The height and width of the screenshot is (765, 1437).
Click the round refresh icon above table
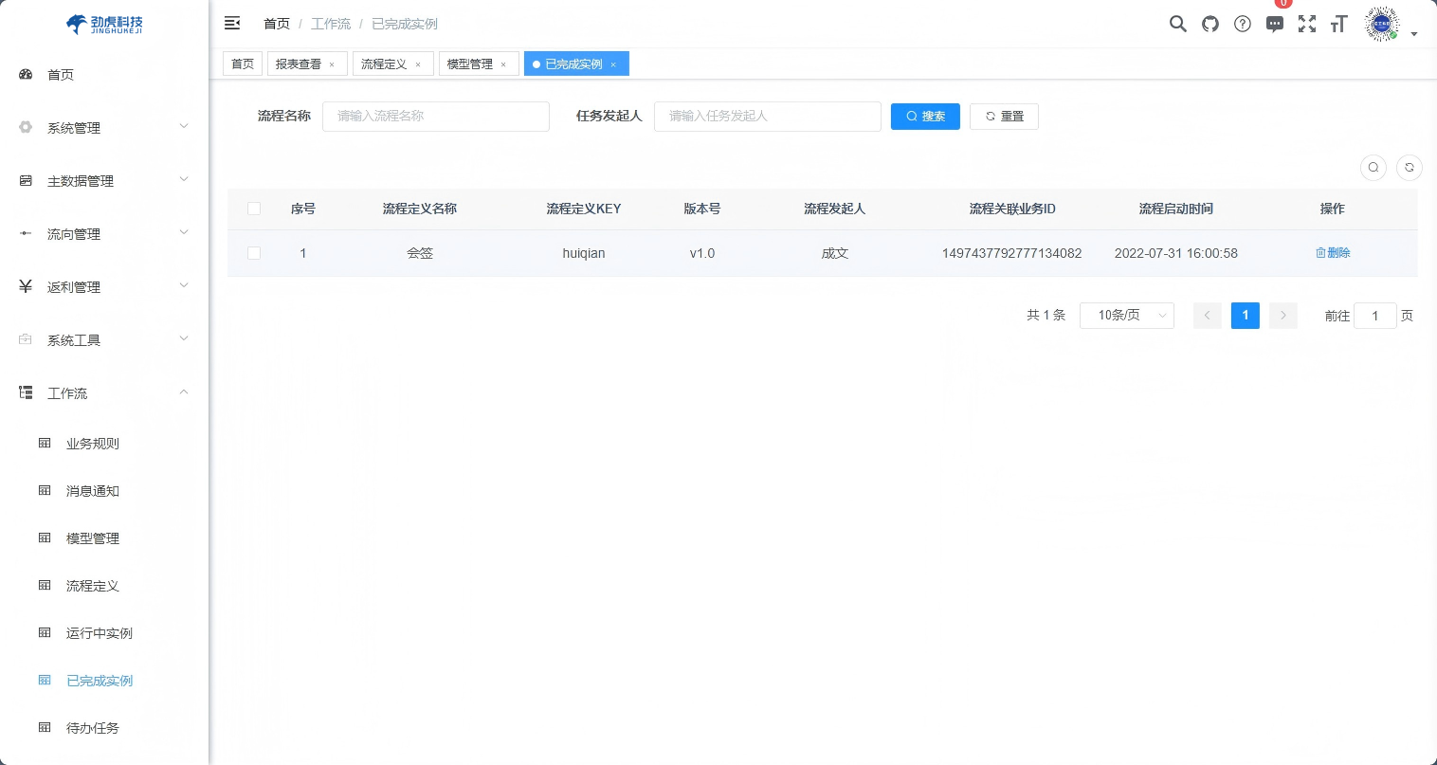[x=1410, y=168]
